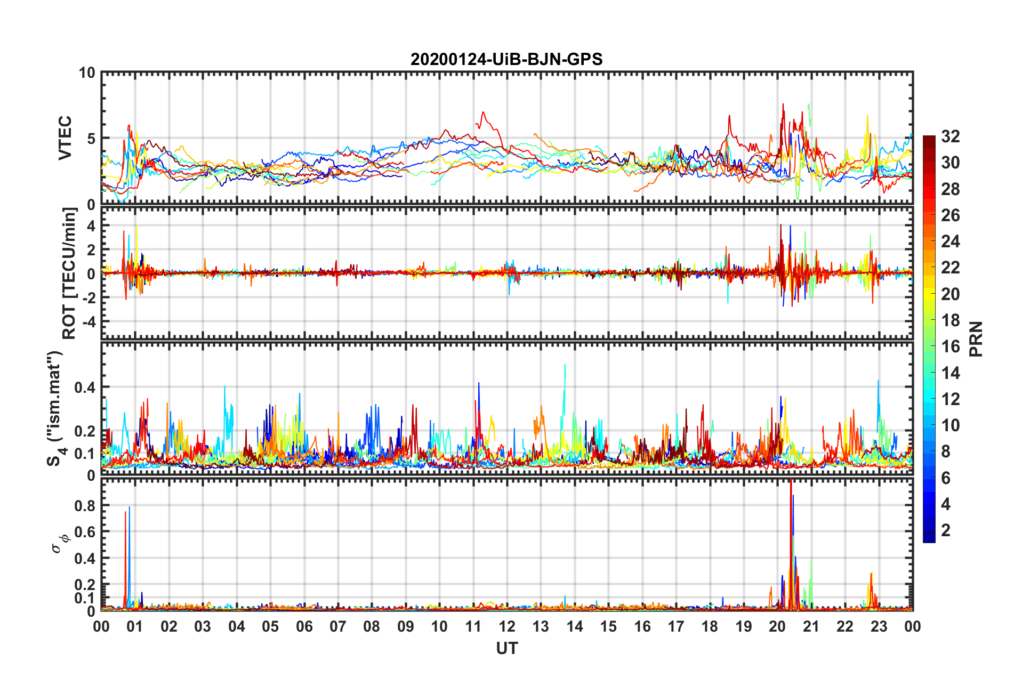Click colorbar tick label 26
The width and height of the screenshot is (1014, 678).
pos(951,215)
